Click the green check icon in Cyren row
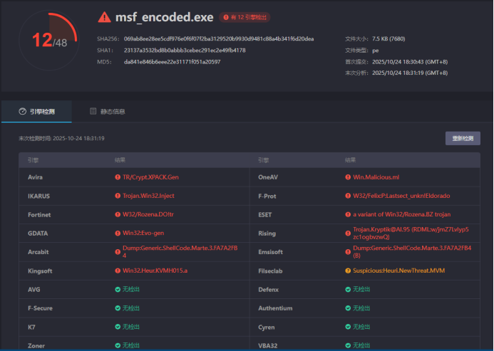 pyautogui.click(x=347, y=327)
